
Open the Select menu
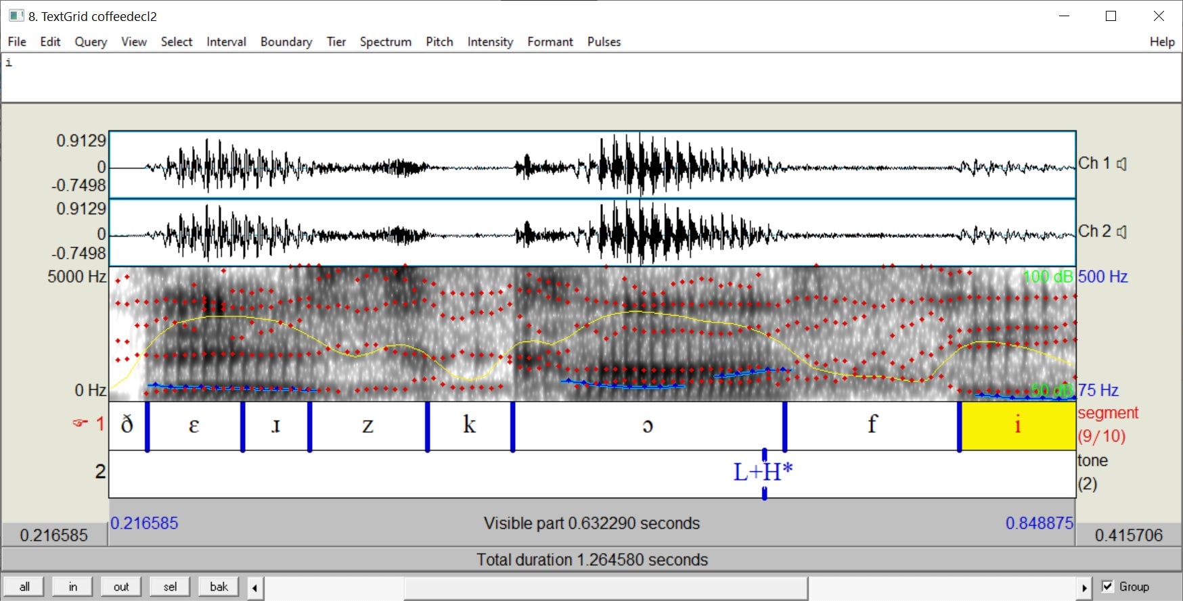click(x=177, y=42)
